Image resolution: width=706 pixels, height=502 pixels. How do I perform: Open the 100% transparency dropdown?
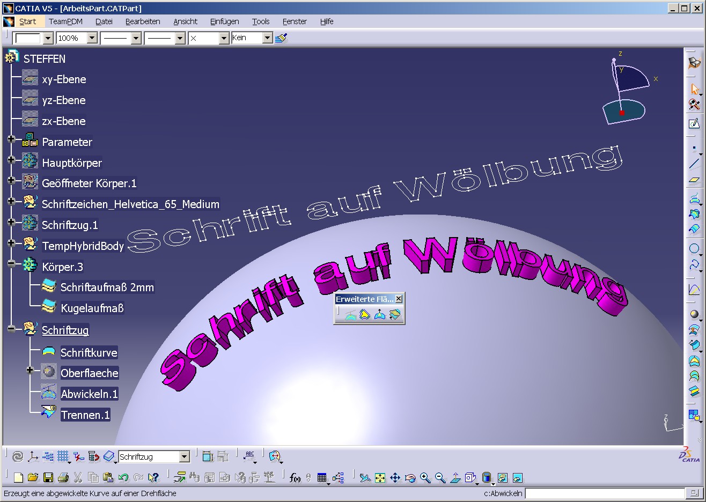pyautogui.click(x=92, y=38)
